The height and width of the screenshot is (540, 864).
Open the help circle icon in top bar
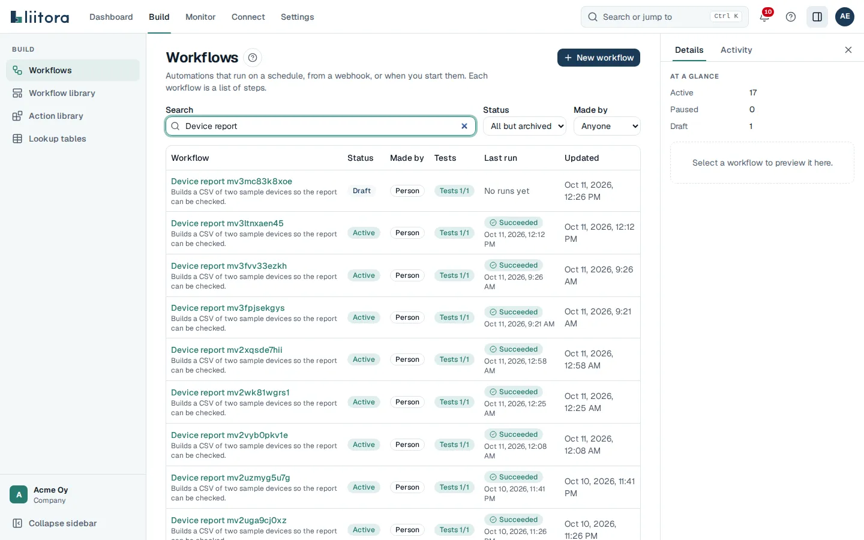(x=791, y=17)
